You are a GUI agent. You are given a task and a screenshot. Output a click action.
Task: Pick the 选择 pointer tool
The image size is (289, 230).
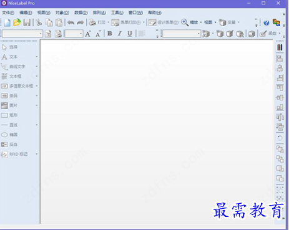pos(9,47)
